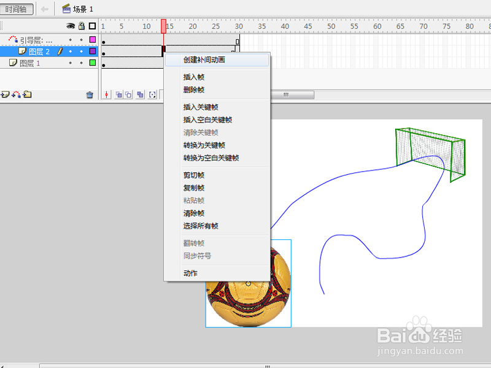491x368 pixels.
Task: Choose 插入关键帧 from context menu
Action: 217,107
